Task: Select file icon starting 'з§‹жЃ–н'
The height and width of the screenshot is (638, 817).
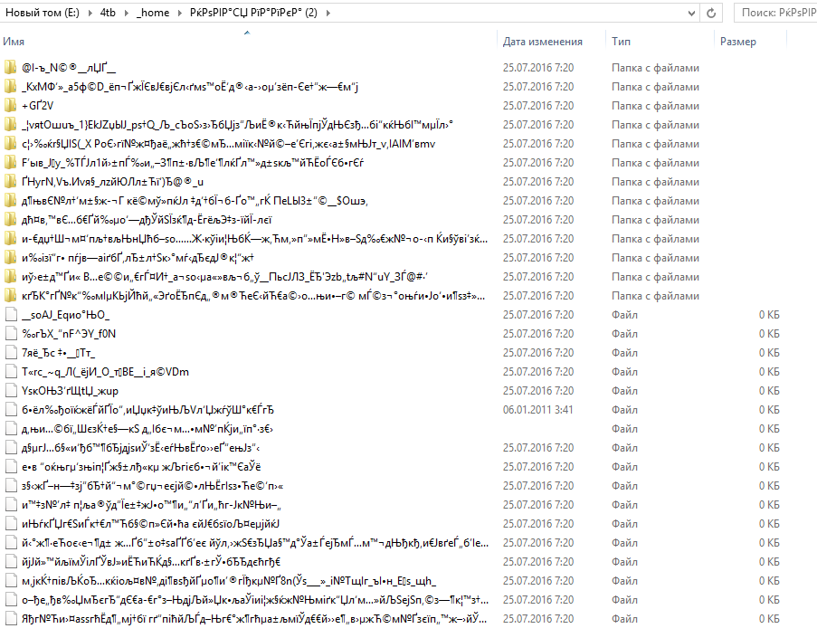Action: point(11,486)
